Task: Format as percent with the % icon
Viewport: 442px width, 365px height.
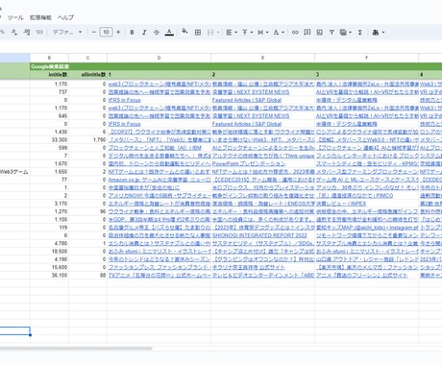Action: pos(2,33)
